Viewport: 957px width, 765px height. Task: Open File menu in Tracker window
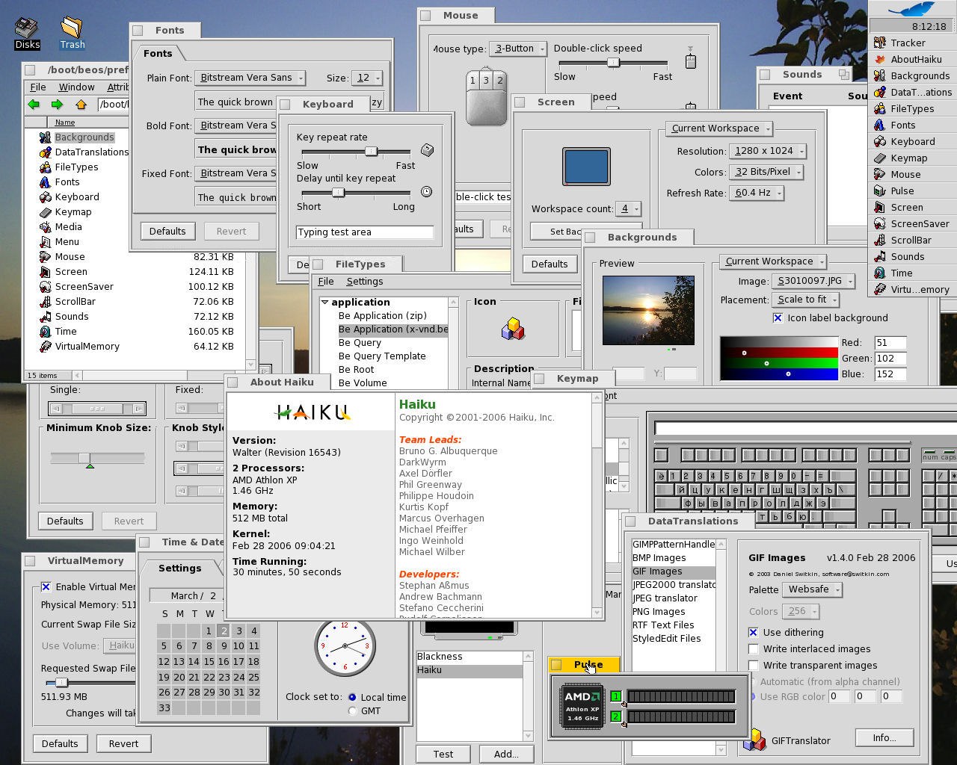tap(38, 87)
